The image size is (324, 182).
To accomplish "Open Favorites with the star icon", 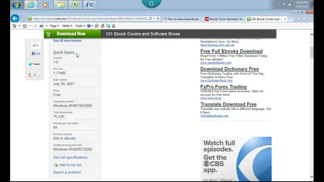I will pyautogui.click(x=304, y=18).
